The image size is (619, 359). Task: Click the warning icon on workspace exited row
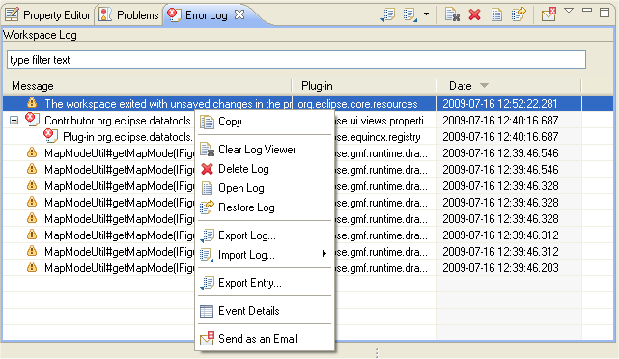pyautogui.click(x=32, y=103)
